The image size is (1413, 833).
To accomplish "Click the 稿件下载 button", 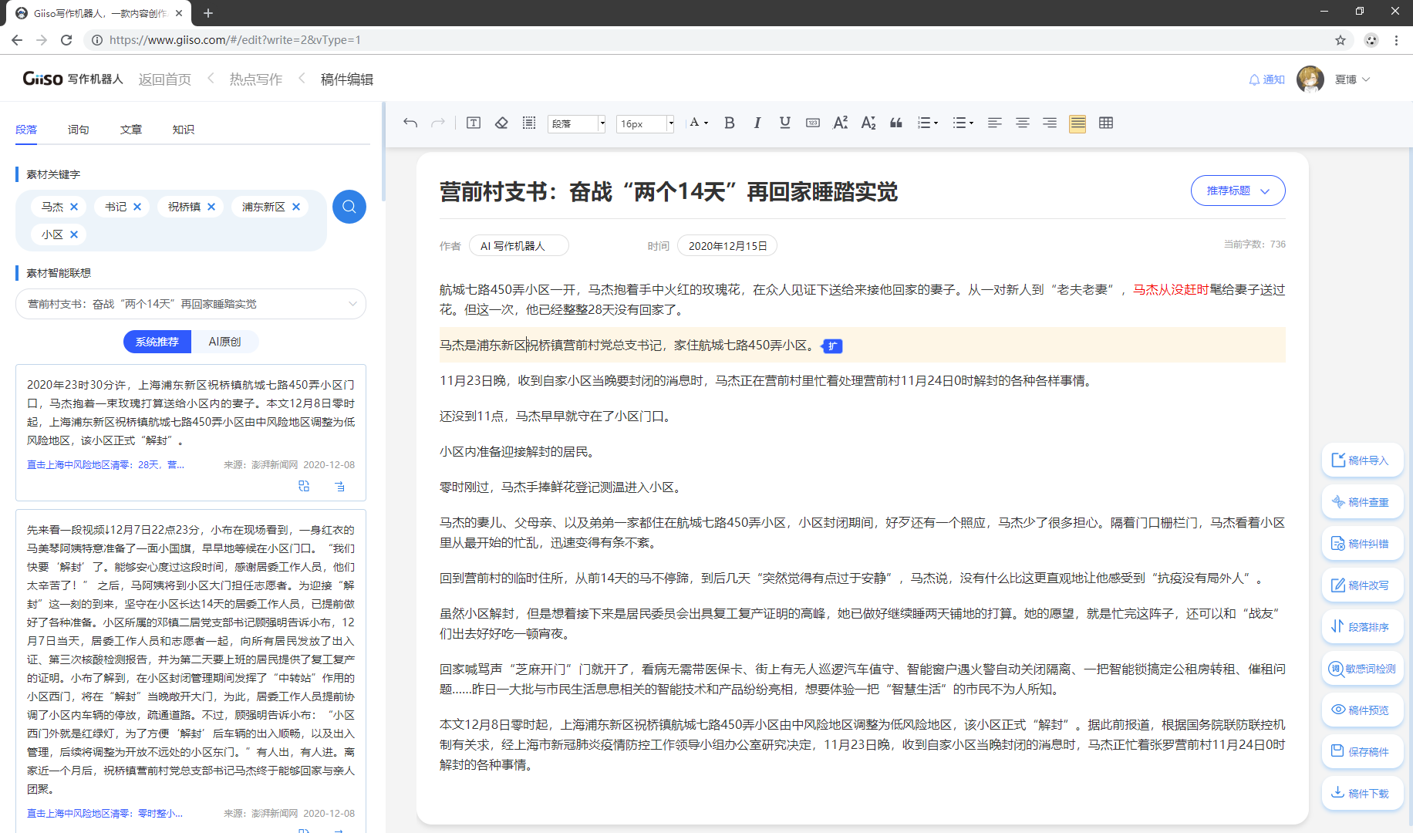I will (x=1362, y=793).
